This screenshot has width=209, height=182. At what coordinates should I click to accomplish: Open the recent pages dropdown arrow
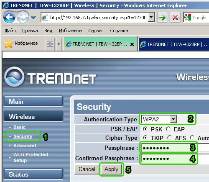33,17
